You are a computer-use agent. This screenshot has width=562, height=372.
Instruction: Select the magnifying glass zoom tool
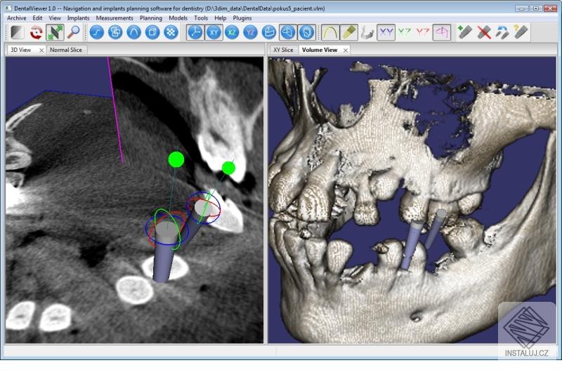click(74, 32)
